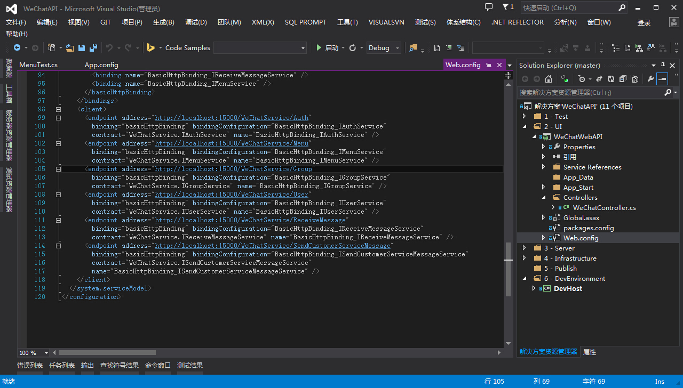Click the indent lines toolbar icon
The image size is (683, 388).
(449, 47)
